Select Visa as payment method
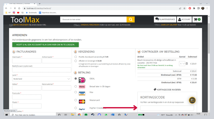The width and height of the screenshot is (214, 119). coord(76,93)
